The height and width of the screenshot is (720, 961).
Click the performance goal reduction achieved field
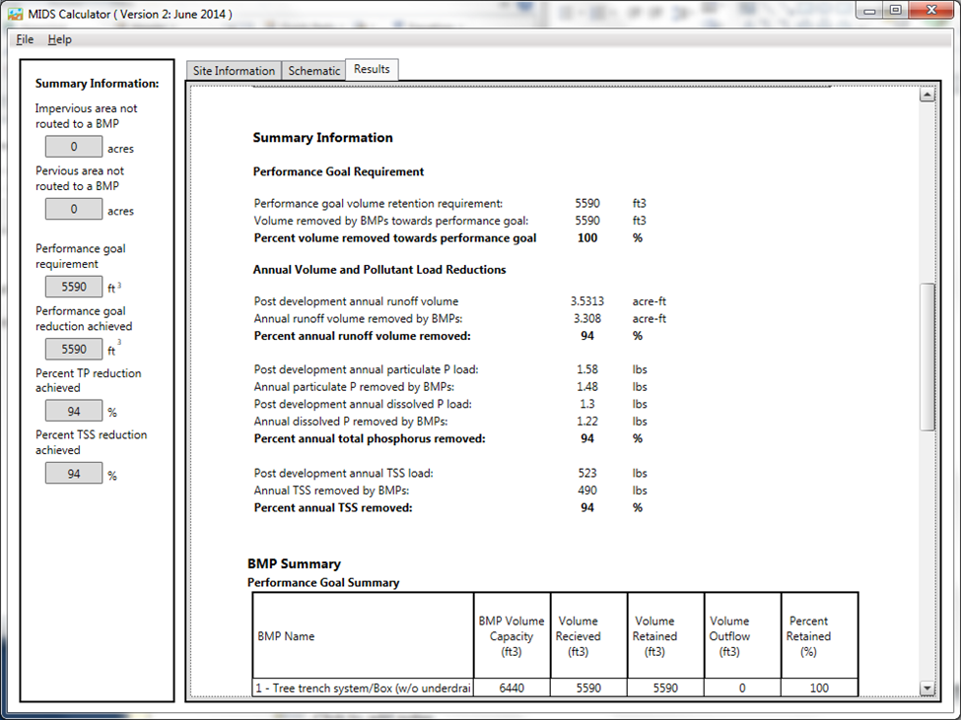(x=74, y=349)
